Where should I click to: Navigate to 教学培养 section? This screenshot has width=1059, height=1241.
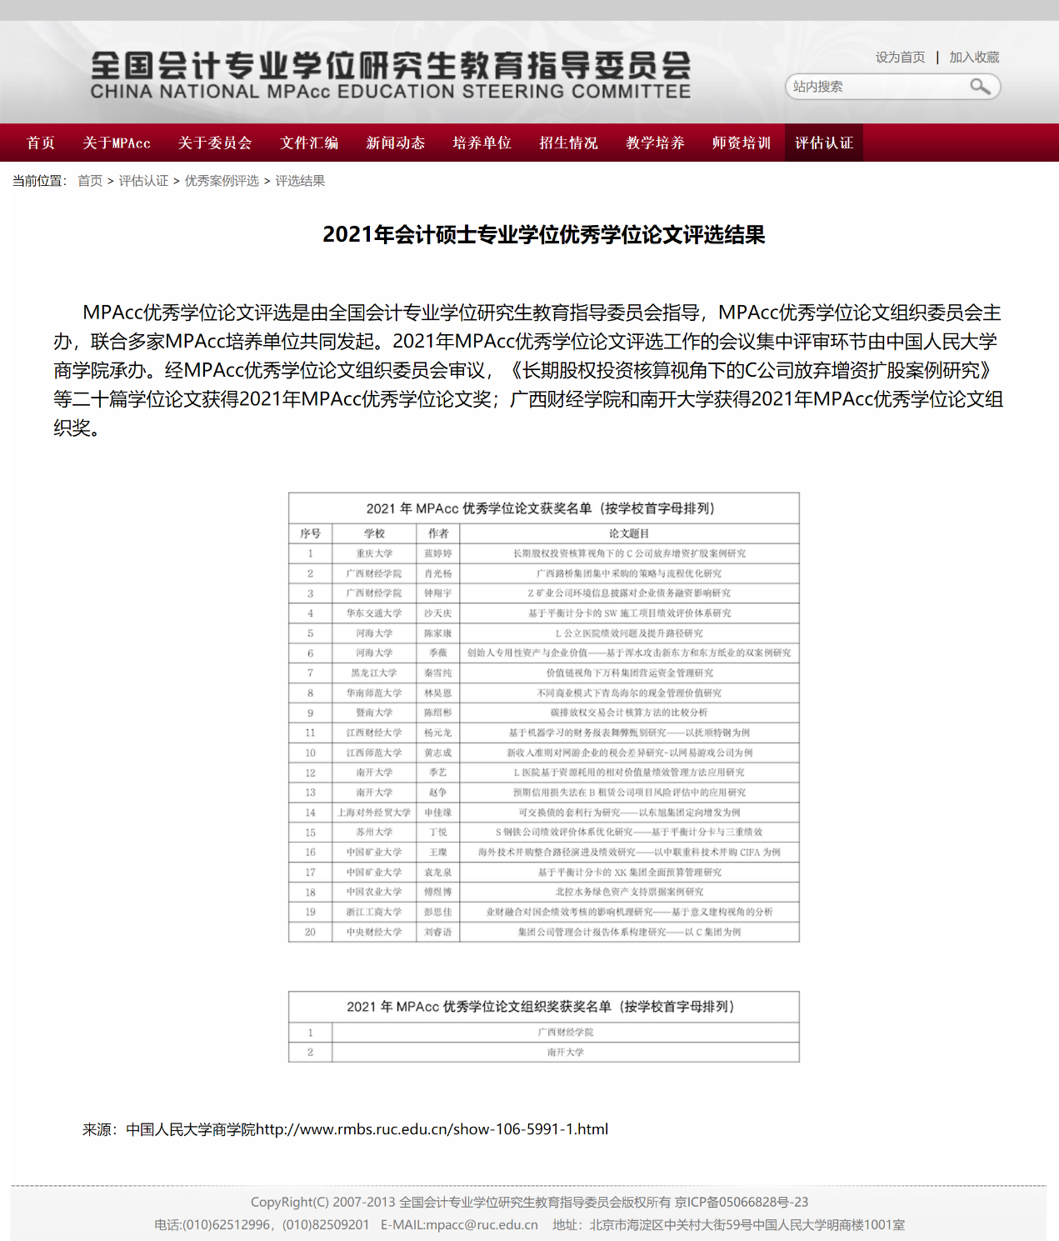pyautogui.click(x=656, y=143)
